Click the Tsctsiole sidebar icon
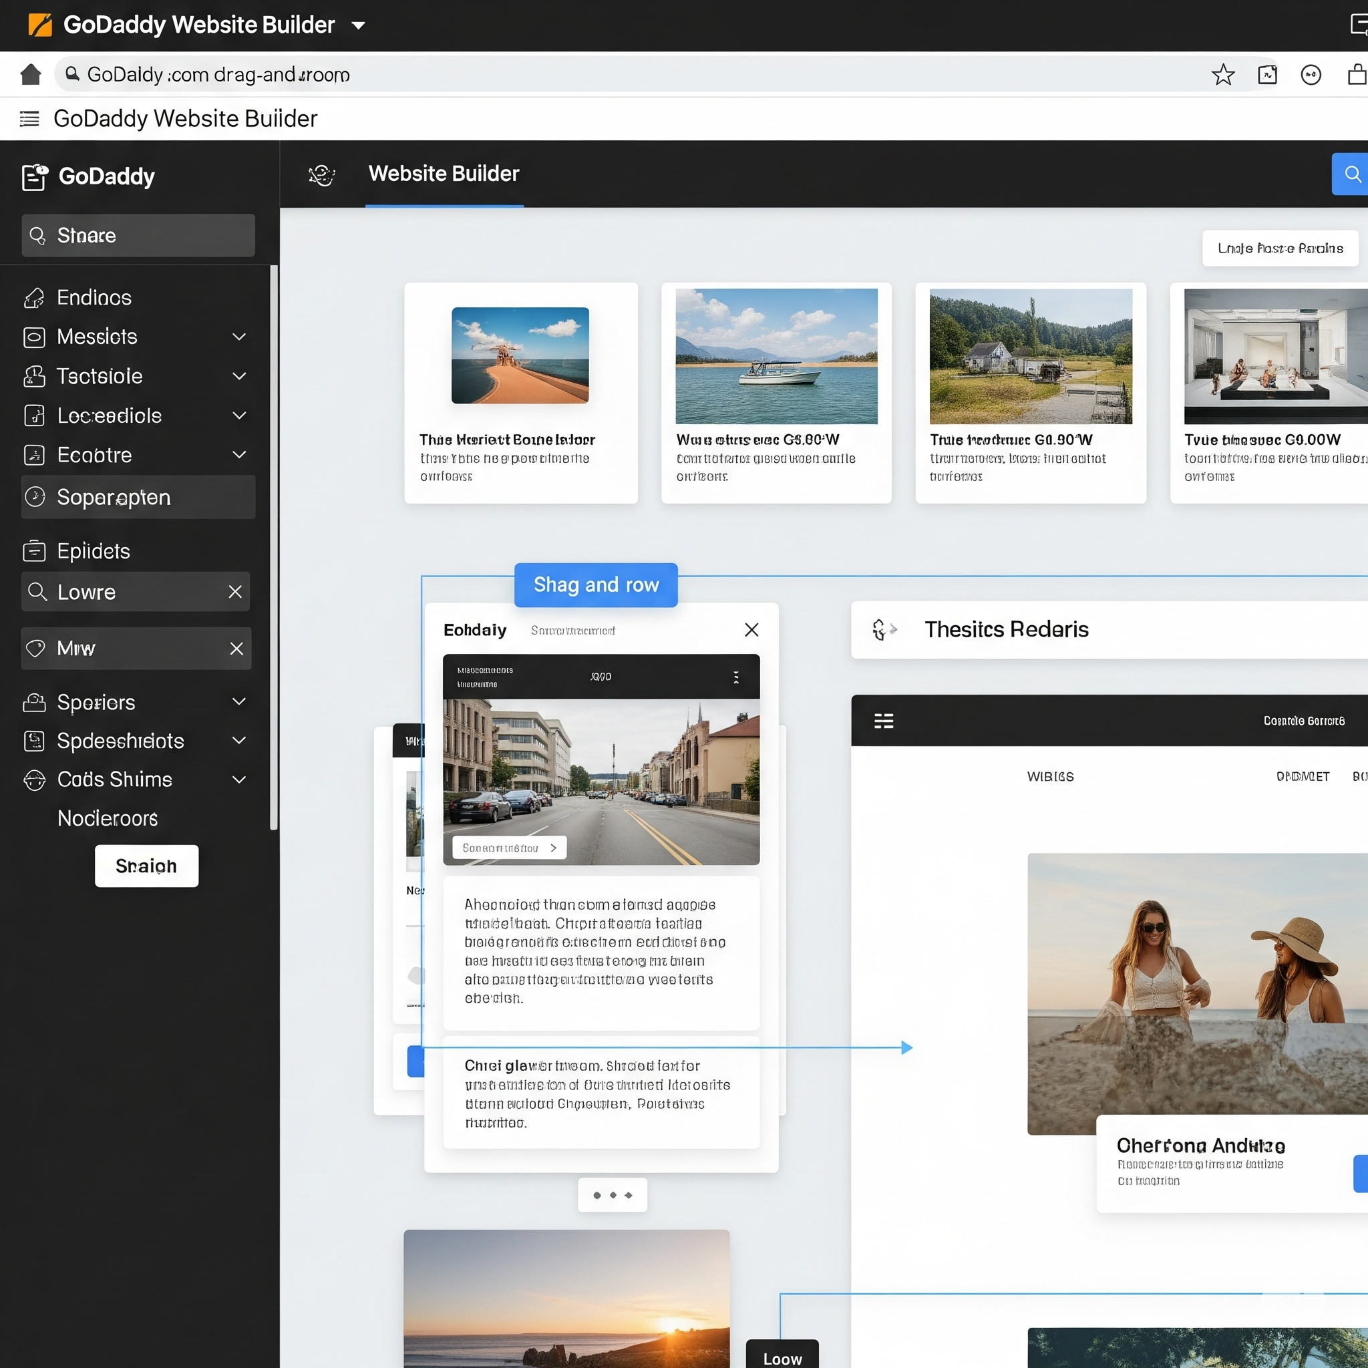This screenshot has width=1368, height=1368. click(x=34, y=377)
